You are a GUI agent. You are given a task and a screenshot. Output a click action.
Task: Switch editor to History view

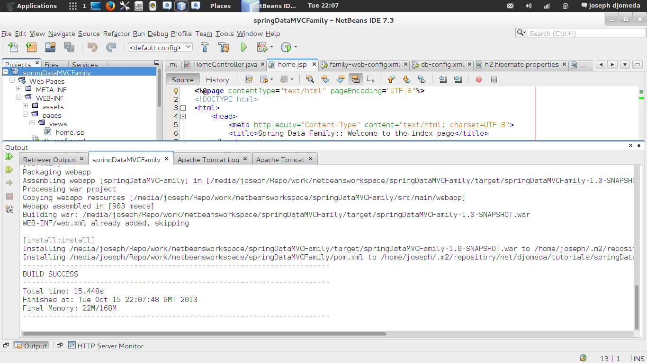pos(217,79)
